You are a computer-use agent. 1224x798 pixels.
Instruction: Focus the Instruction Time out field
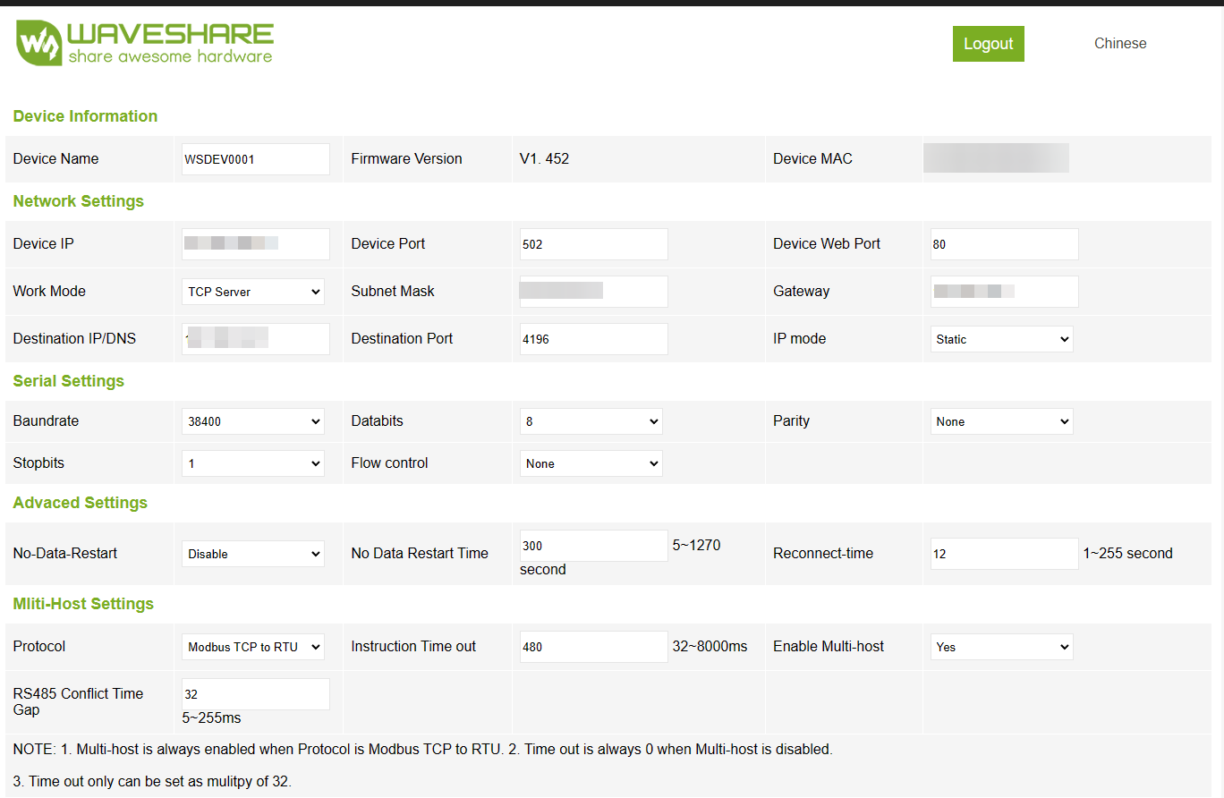593,647
